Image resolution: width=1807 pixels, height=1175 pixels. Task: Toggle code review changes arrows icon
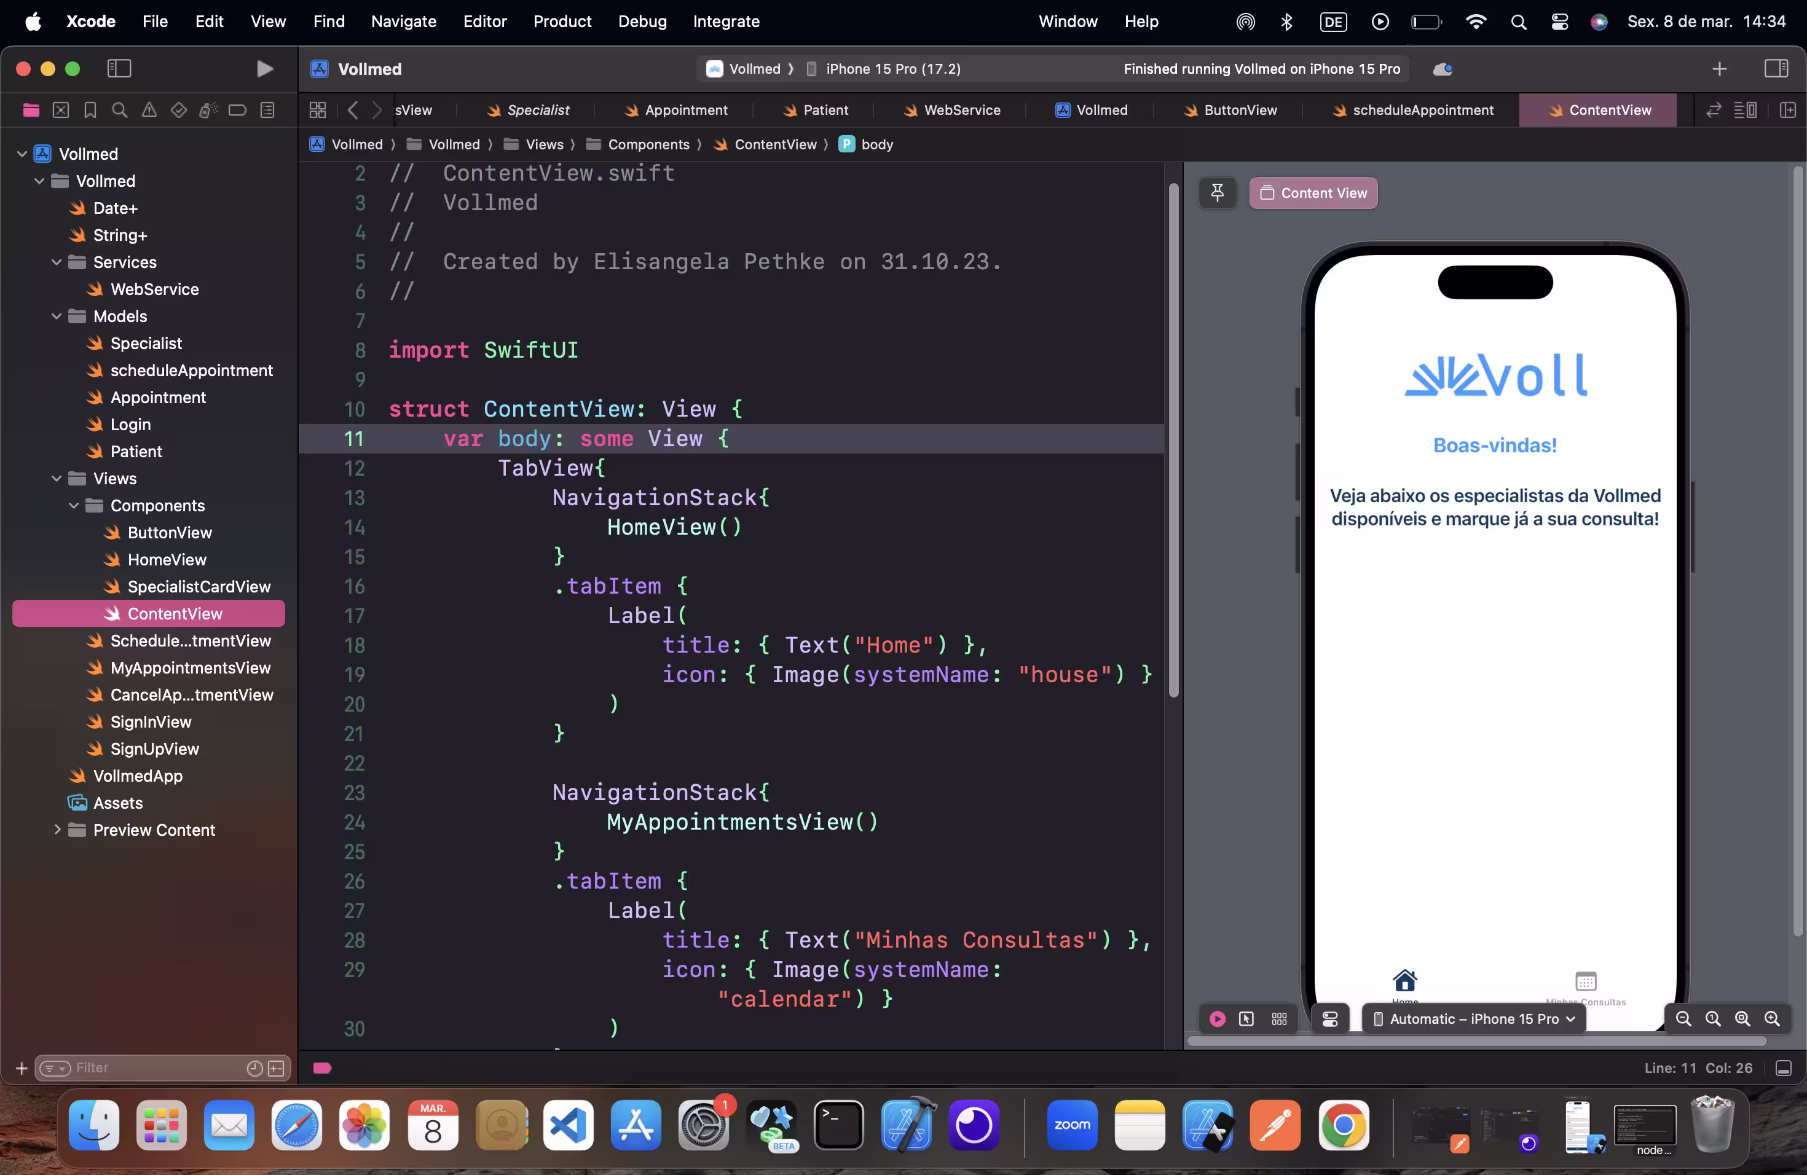click(x=1714, y=110)
